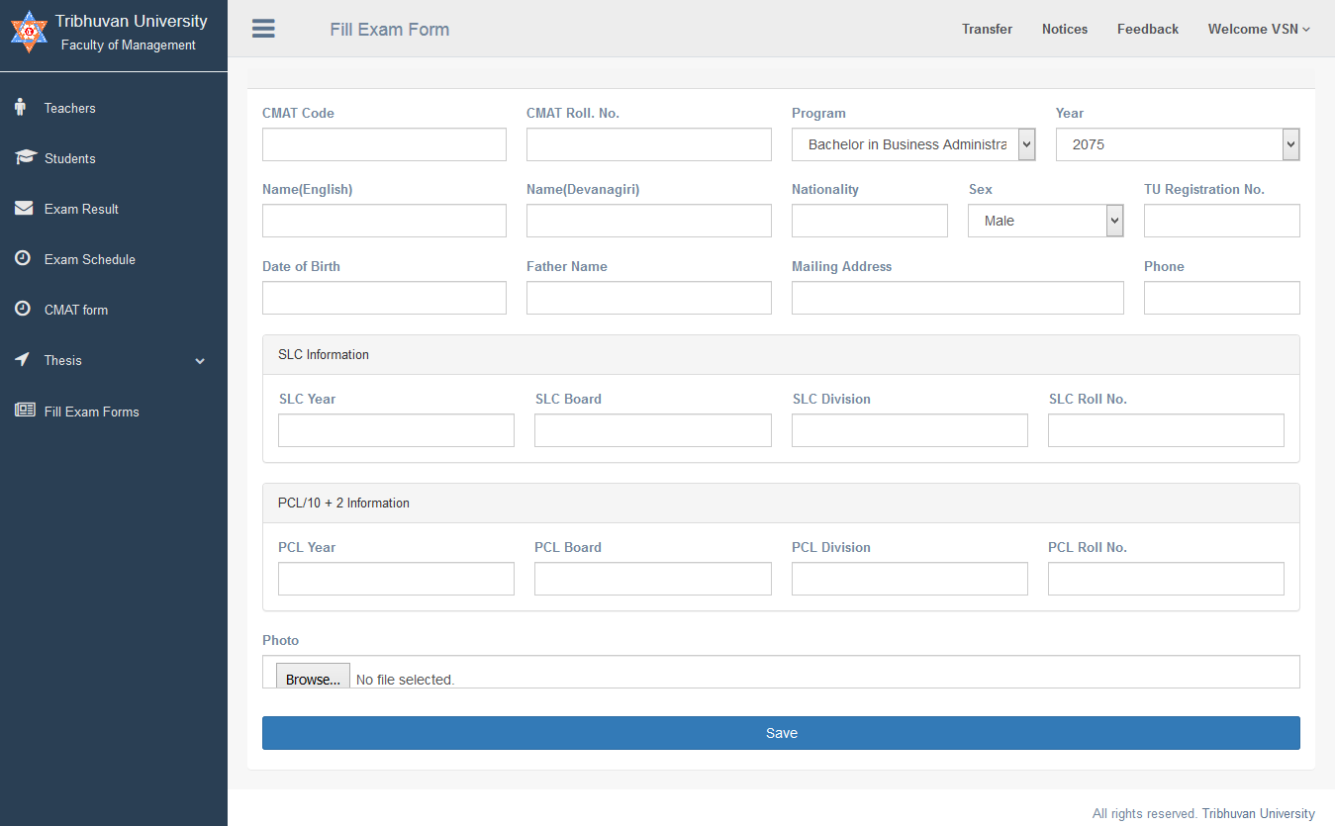Viewport: 1335px width, 826px height.
Task: Open Transfer in the top navigation
Action: click(987, 29)
